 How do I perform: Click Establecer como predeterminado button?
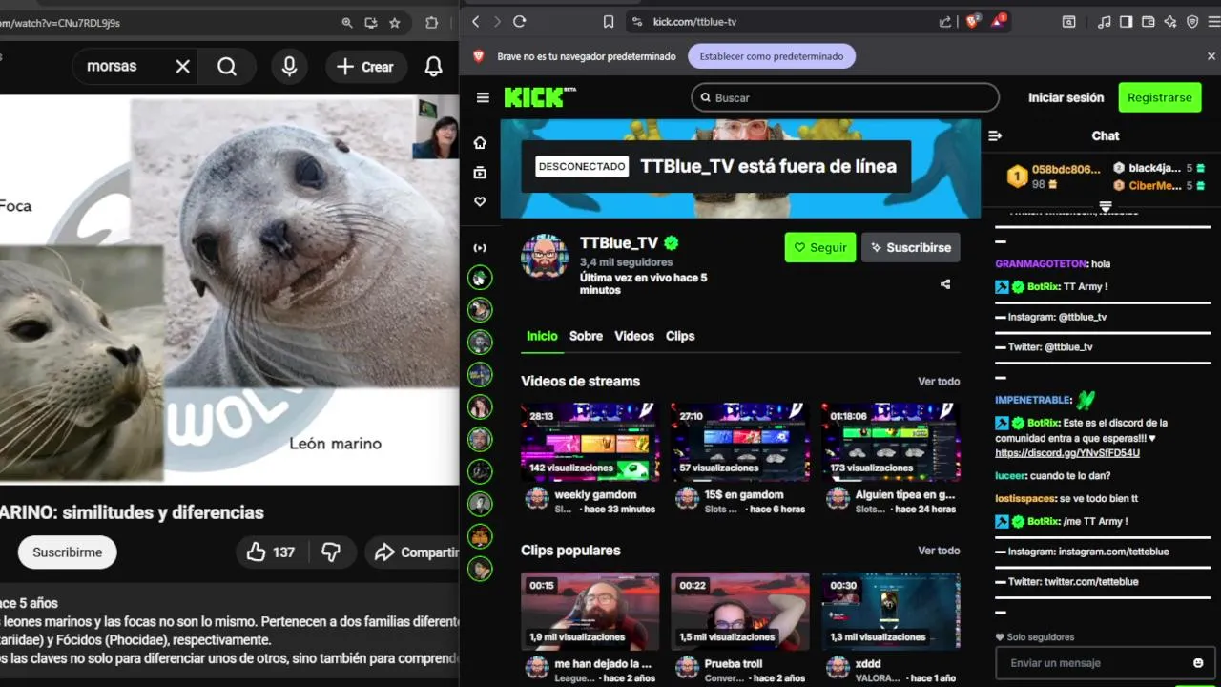coord(772,56)
